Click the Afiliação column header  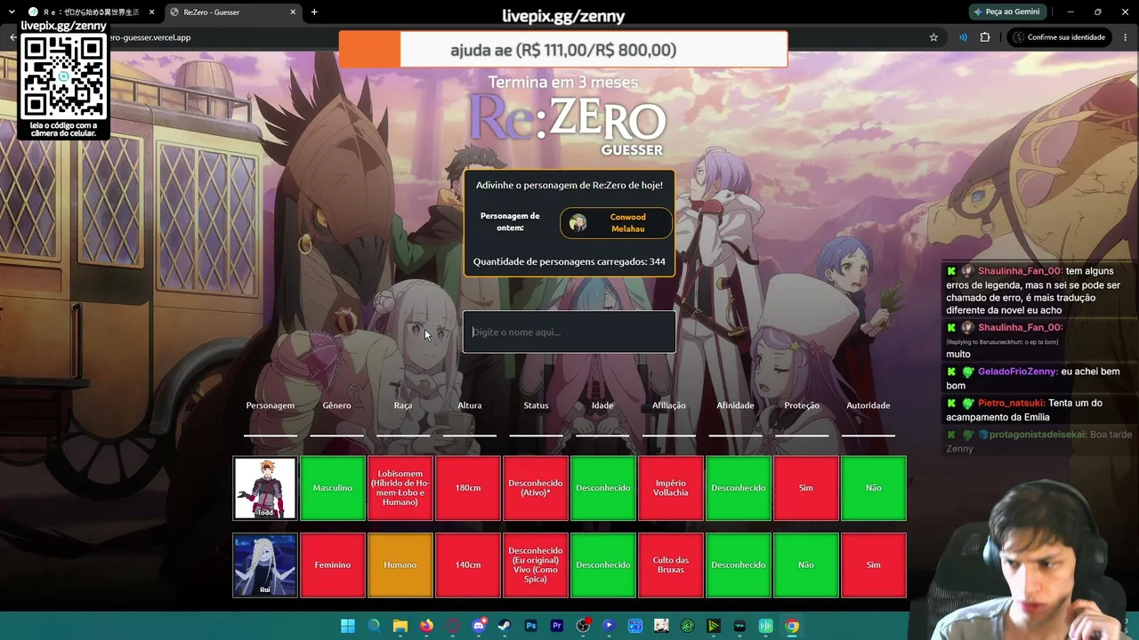coord(669,405)
